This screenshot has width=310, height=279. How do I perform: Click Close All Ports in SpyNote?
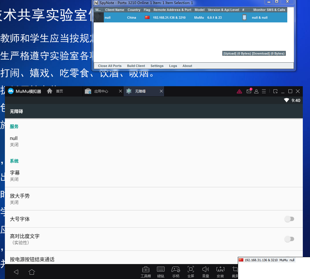point(110,66)
